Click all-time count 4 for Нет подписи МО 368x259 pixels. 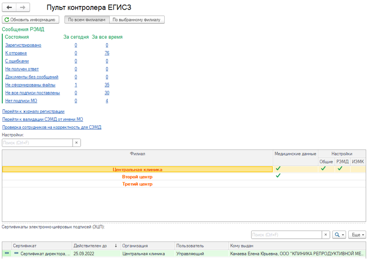pos(107,101)
